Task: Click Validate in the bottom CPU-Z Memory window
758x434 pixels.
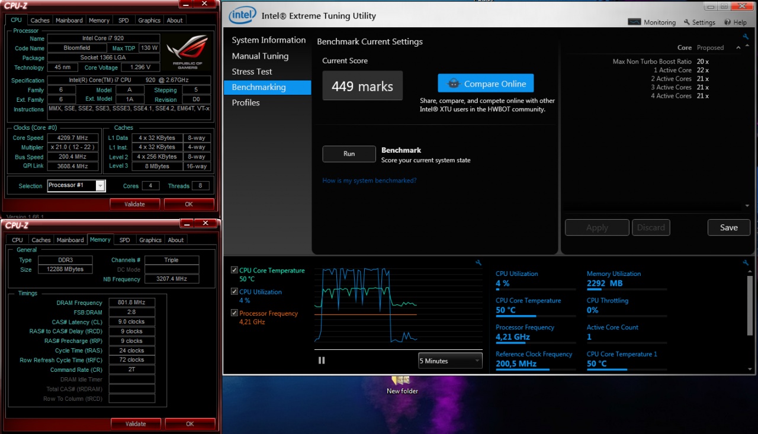Action: tap(136, 424)
